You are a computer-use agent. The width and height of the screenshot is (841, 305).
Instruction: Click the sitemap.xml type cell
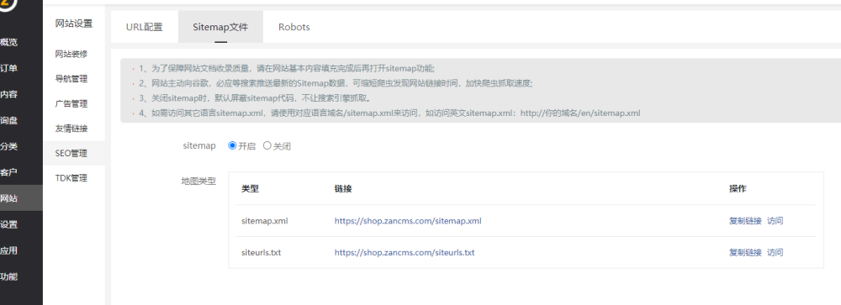click(x=265, y=220)
